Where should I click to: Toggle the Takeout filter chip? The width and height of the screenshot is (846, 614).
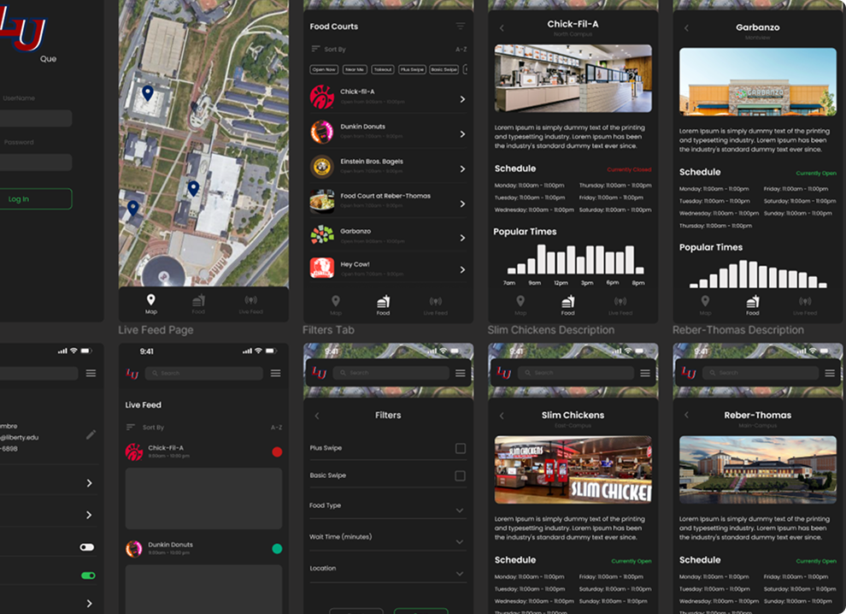click(x=383, y=69)
